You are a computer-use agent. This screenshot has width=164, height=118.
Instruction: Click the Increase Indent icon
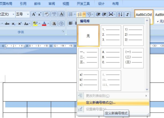pyautogui.click(x=104, y=14)
